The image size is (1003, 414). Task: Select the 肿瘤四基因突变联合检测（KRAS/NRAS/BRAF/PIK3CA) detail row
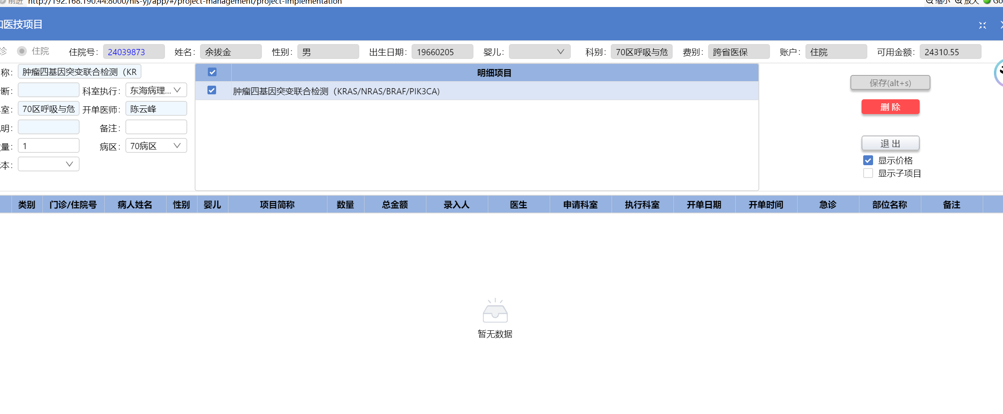click(x=477, y=91)
